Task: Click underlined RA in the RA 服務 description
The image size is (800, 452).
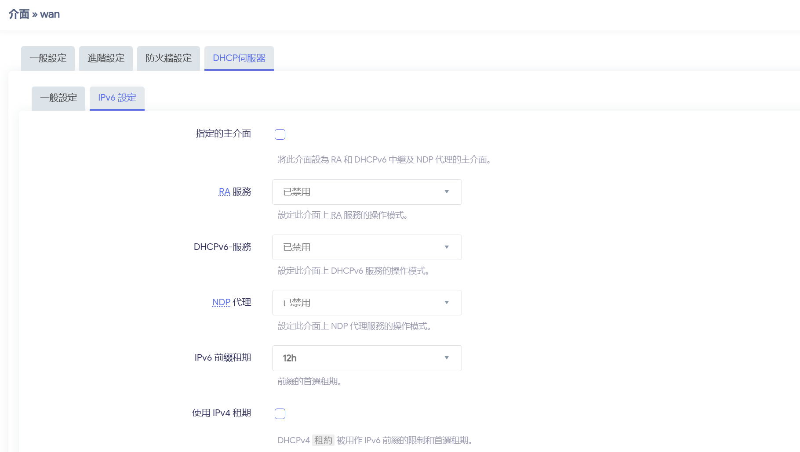Action: coord(336,215)
